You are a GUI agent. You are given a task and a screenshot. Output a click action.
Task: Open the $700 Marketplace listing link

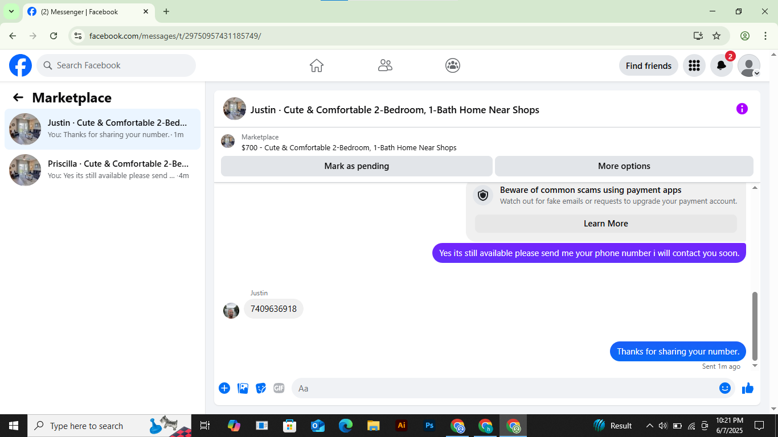349,147
